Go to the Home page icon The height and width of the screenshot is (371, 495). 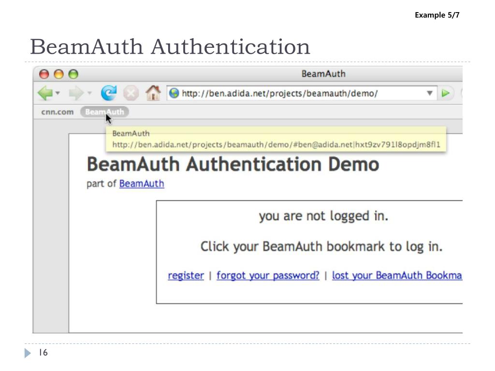click(153, 93)
